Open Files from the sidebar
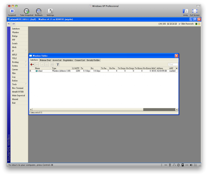Image resolution: width=208 pixels, height=176 pixels. [14, 73]
